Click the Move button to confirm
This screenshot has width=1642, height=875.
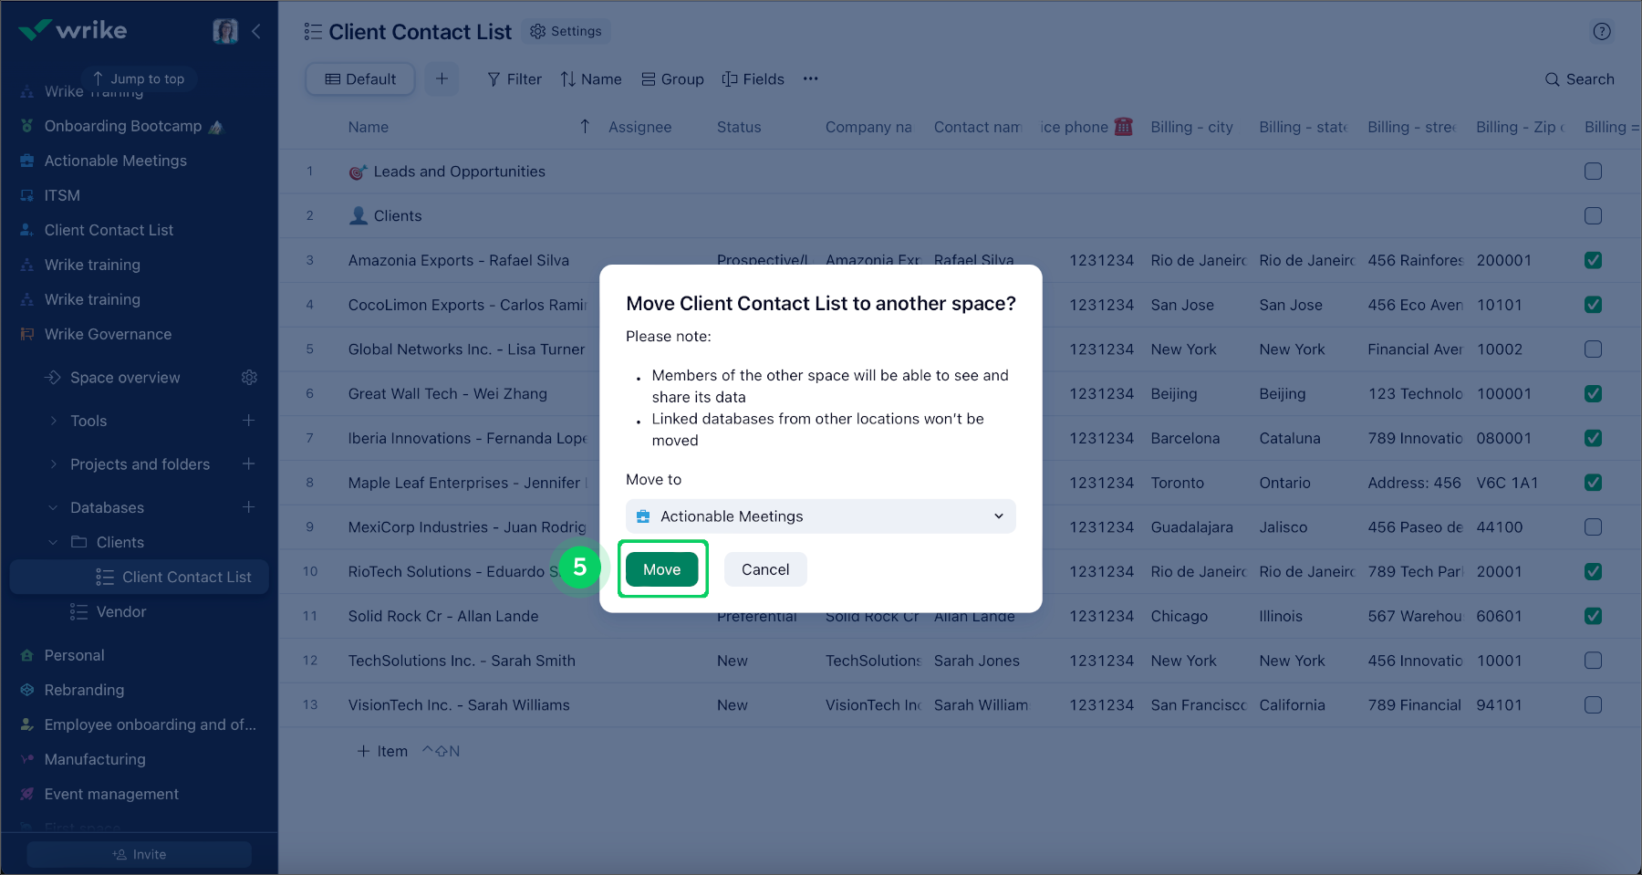(662, 568)
